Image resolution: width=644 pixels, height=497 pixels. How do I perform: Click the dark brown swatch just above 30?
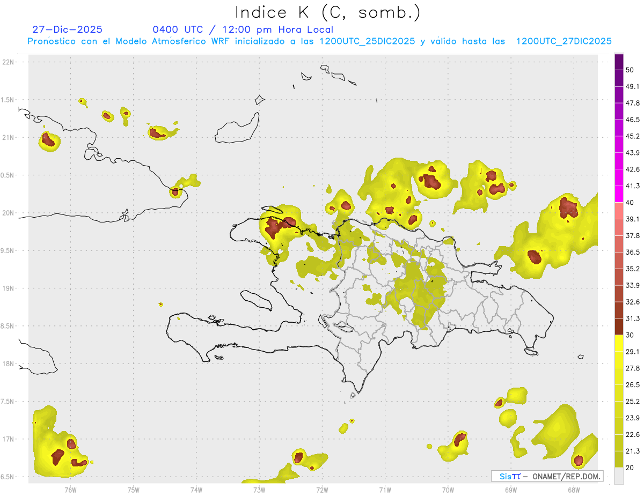point(619,327)
